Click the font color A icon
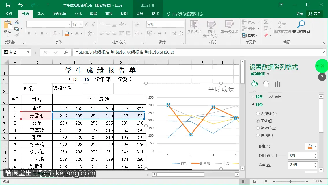Screen dimensions: 328x185 [x=77, y=33]
